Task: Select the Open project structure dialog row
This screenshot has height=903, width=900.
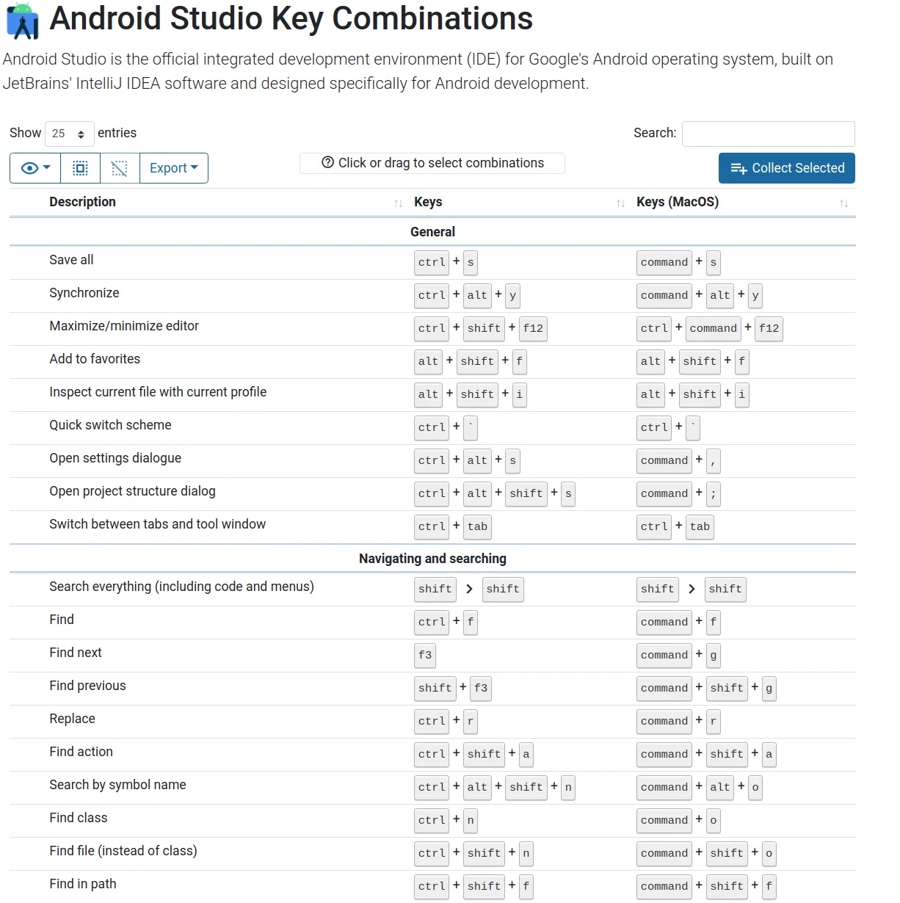Action: (x=432, y=493)
